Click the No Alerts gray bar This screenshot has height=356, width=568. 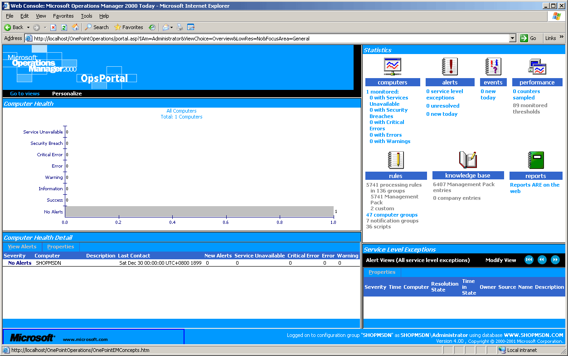click(x=199, y=212)
